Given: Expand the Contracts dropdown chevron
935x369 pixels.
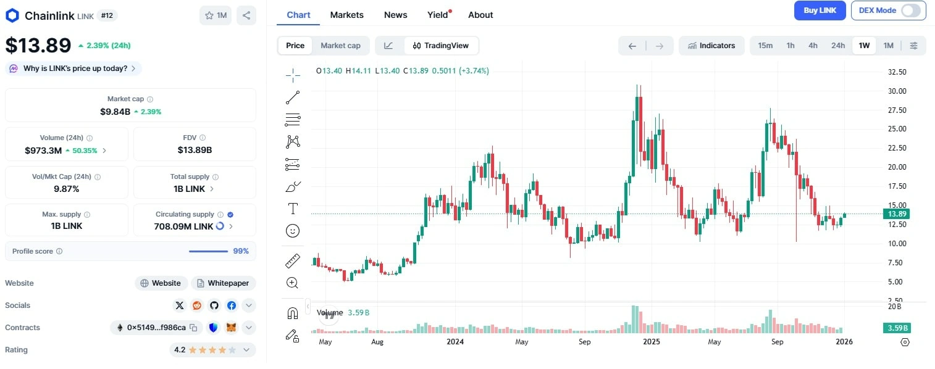Looking at the screenshot, I should (248, 328).
